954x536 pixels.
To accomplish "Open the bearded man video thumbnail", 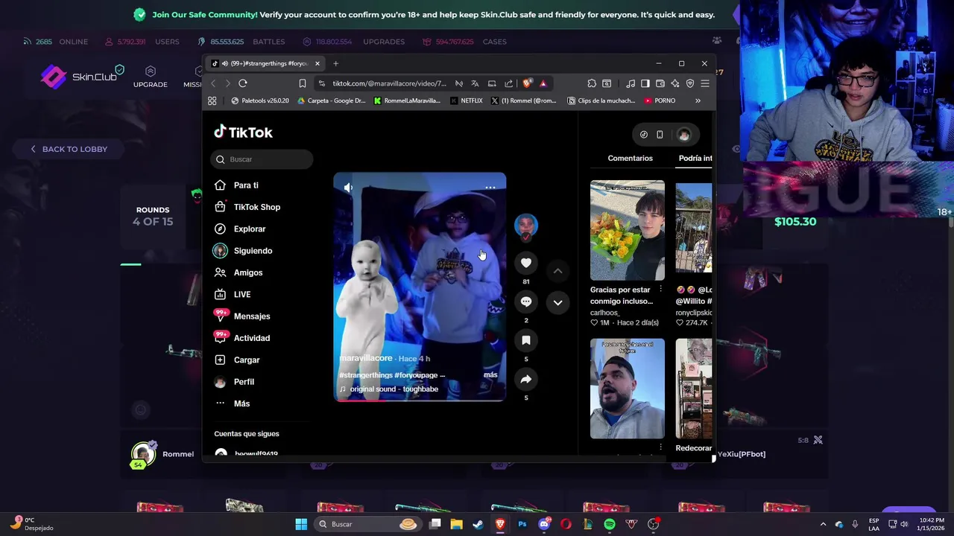I will (x=628, y=389).
